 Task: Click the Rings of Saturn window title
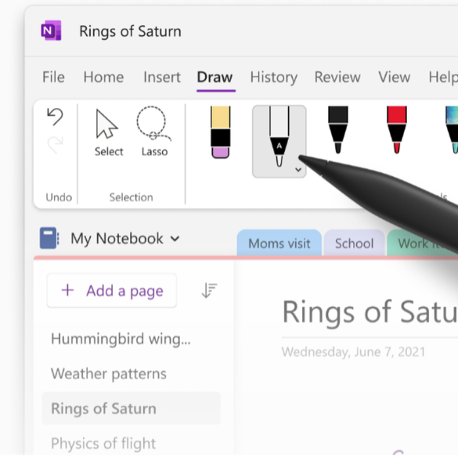pos(130,31)
